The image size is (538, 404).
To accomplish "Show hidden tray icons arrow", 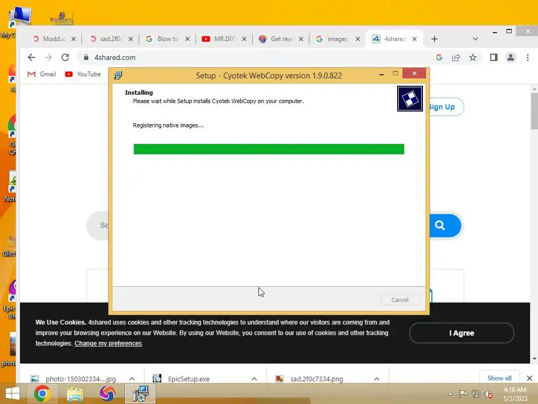I will [450, 394].
